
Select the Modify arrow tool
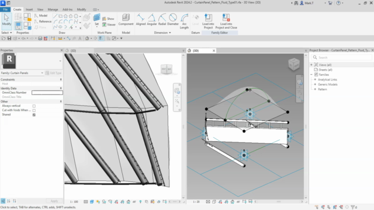6,20
